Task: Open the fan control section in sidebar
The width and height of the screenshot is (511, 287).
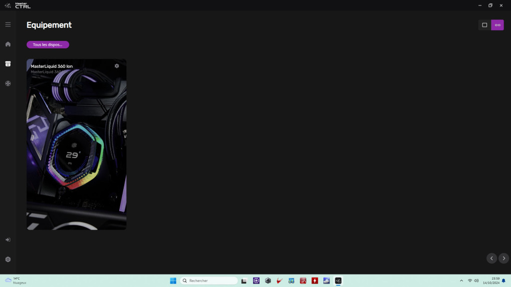Action: pyautogui.click(x=8, y=84)
